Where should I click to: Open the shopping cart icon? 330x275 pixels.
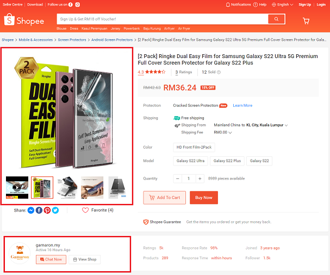[x=306, y=21]
